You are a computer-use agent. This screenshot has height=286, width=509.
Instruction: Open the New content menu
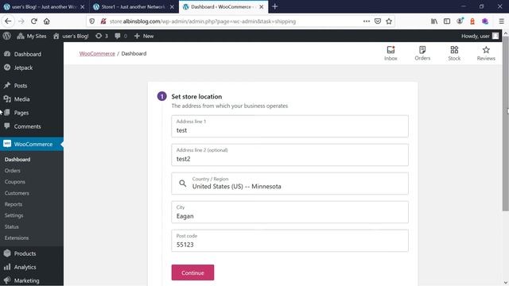(x=144, y=36)
